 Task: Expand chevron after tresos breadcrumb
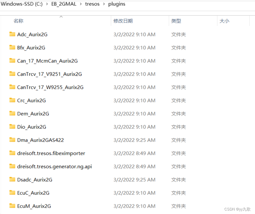[x=104, y=4]
